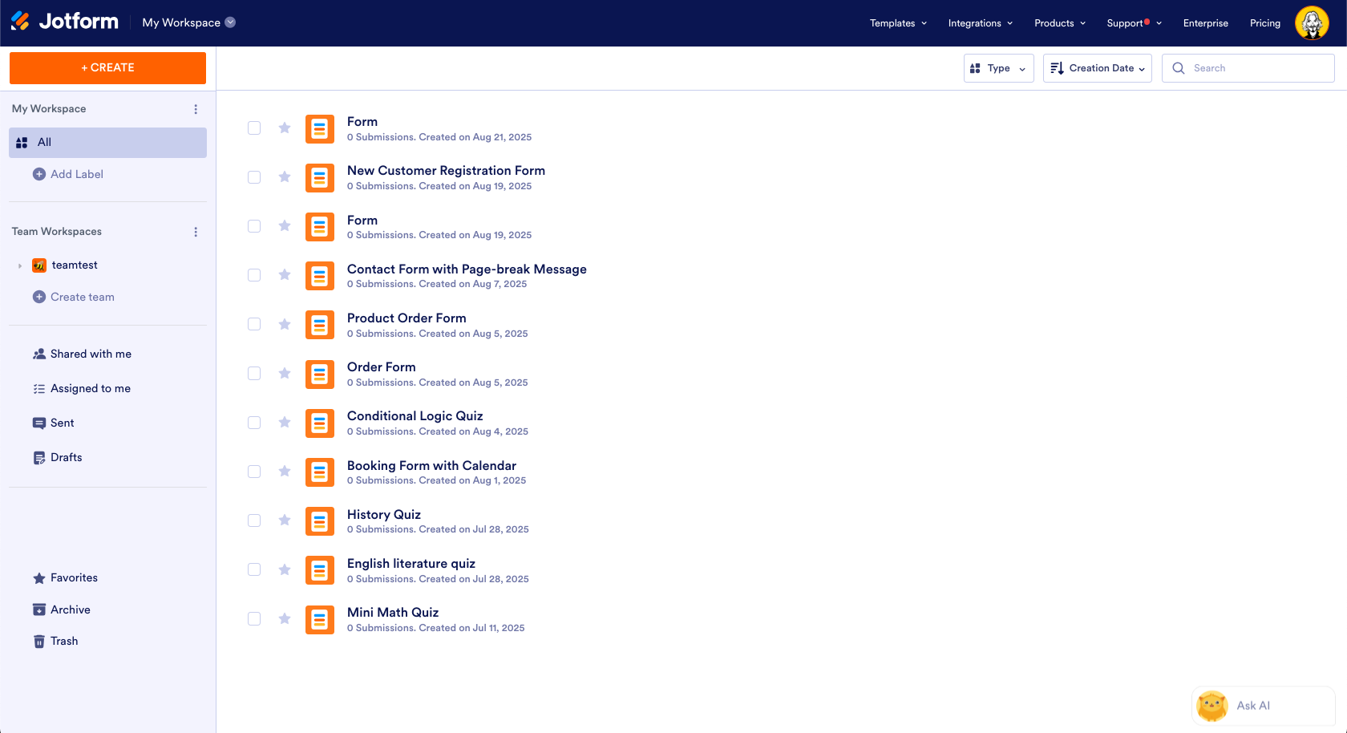
Task: Click the CREATE button
Action: point(107,68)
